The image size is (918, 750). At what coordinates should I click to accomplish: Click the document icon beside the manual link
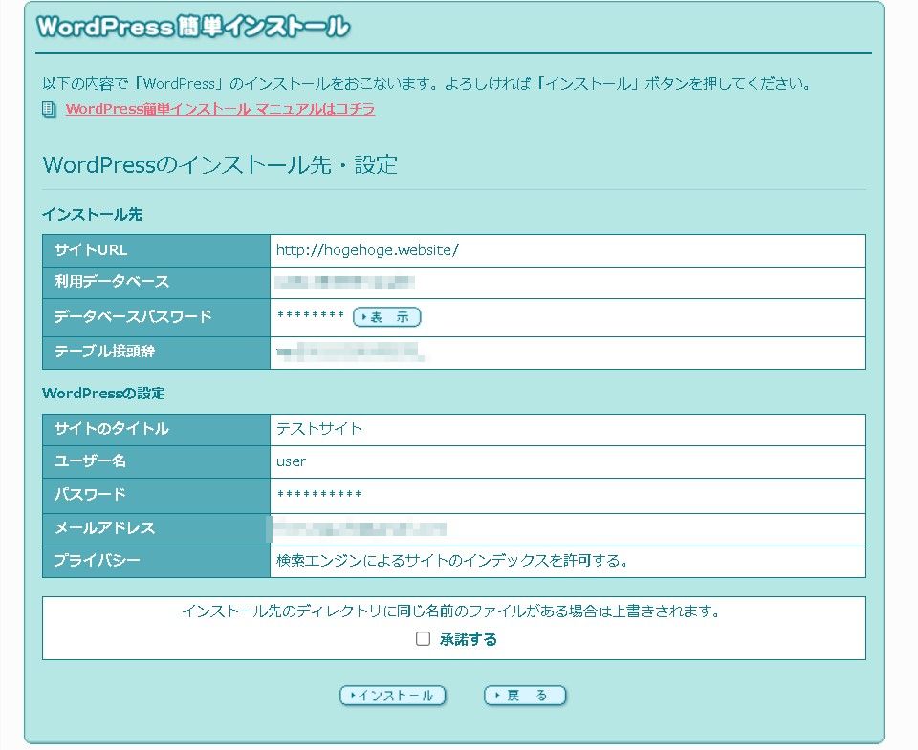click(x=50, y=110)
